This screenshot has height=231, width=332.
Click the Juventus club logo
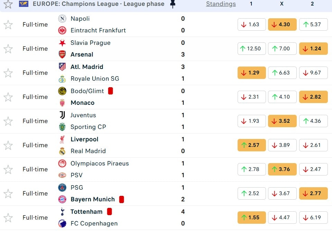[62, 115]
